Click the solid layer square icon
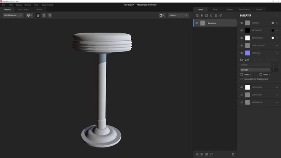The height and width of the screenshot is (158, 281). click(x=206, y=15)
